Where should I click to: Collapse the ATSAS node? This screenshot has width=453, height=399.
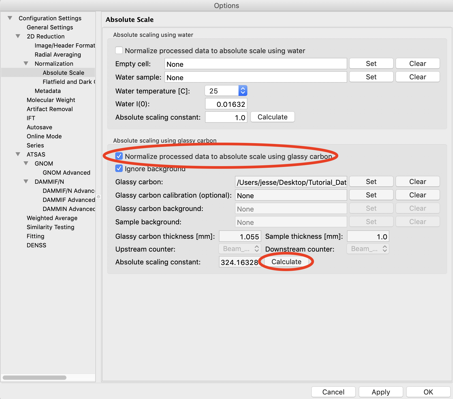click(18, 154)
